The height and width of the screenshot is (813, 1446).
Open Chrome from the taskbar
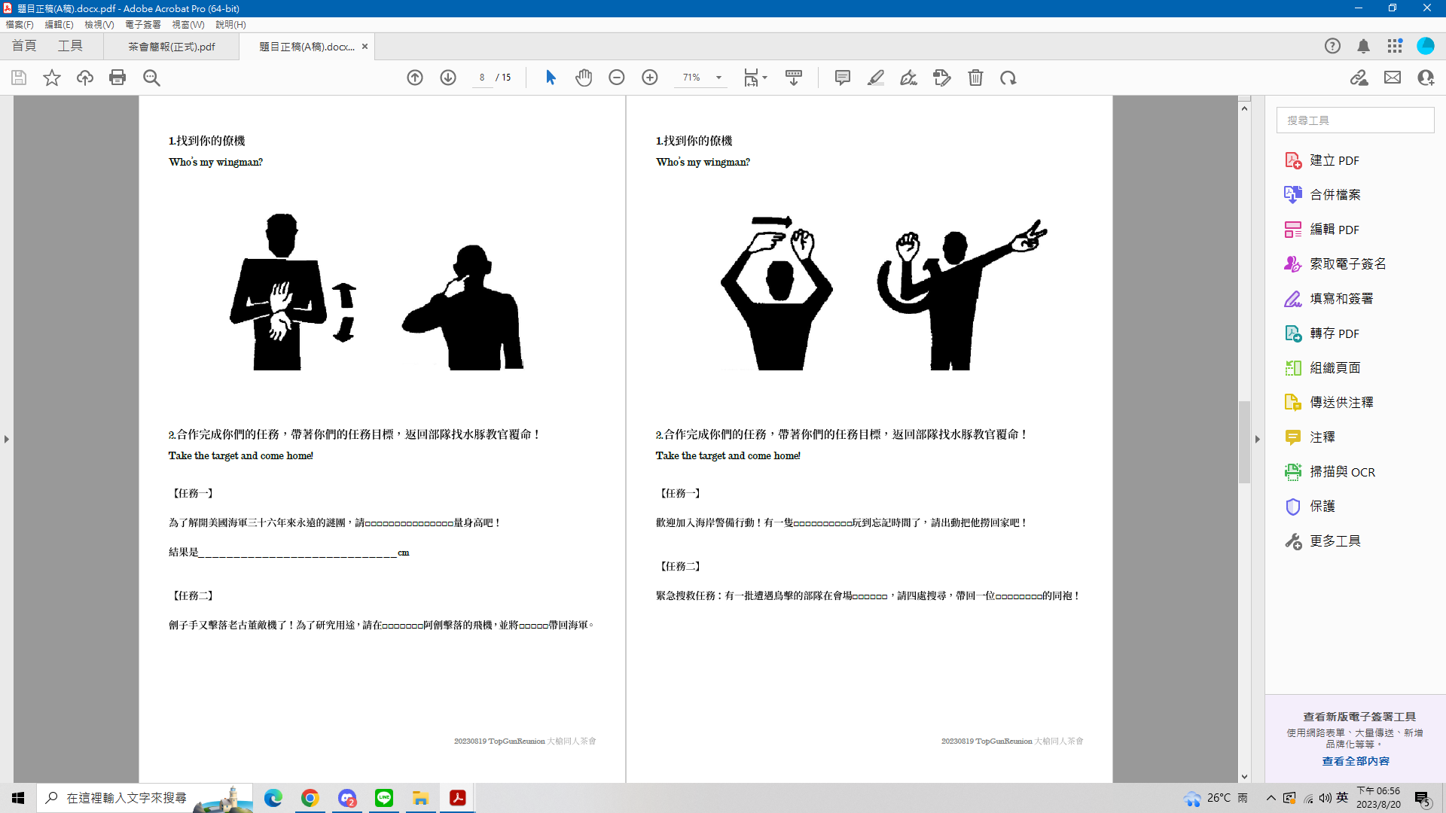pyautogui.click(x=310, y=798)
